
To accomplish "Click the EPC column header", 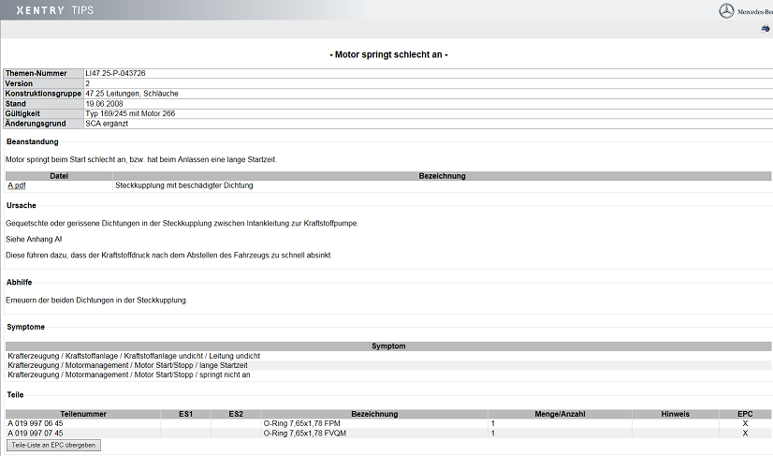I will point(745,414).
